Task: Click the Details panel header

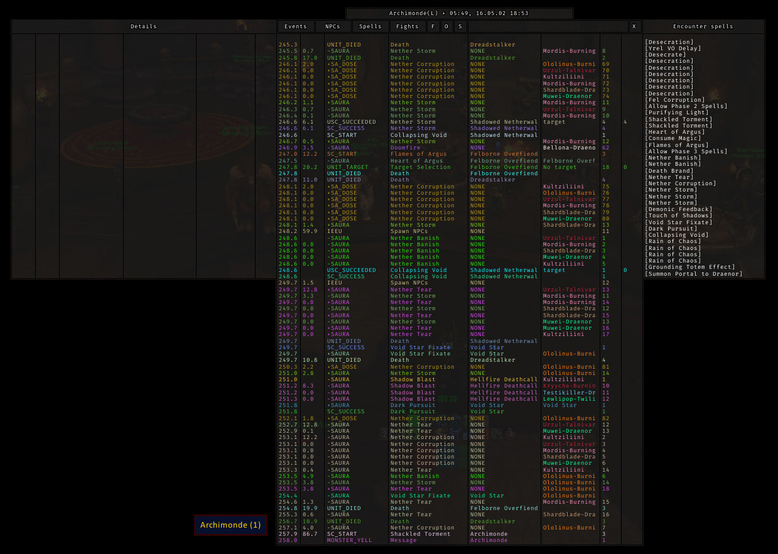Action: (143, 26)
